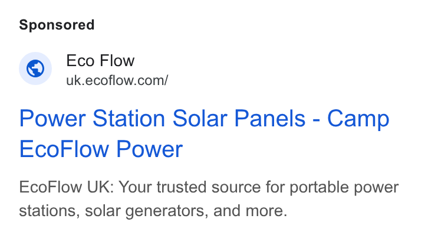Click 'Solar Panels' in the blue title
Image resolution: width=448 pixels, height=235 pixels.
(x=239, y=118)
